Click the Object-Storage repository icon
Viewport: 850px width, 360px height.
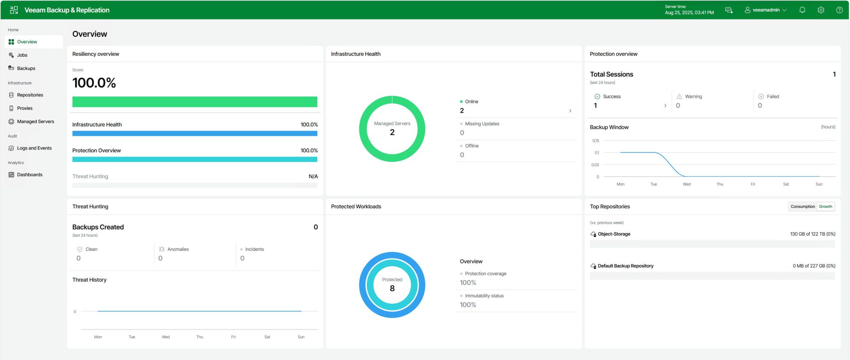[593, 234]
